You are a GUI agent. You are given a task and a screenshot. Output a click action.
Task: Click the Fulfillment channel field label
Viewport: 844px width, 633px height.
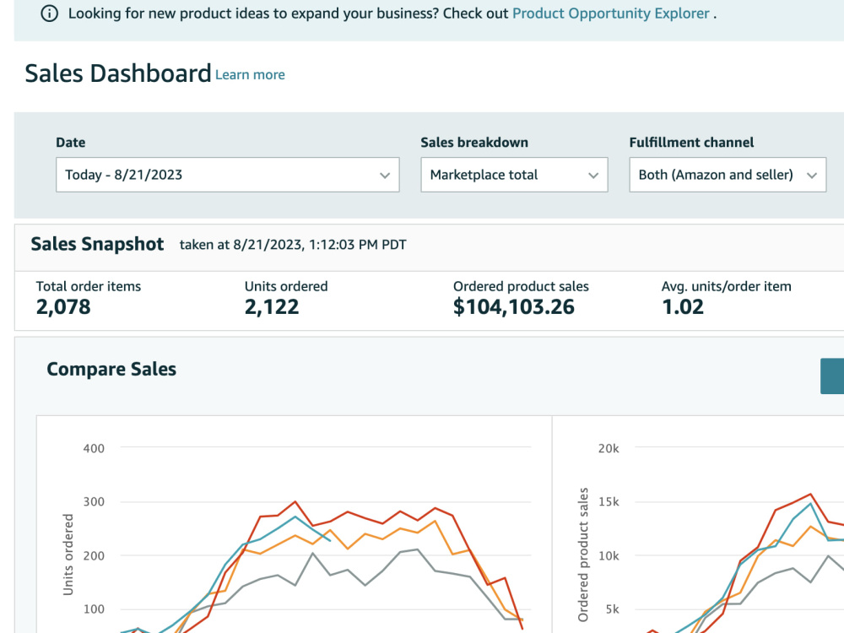click(x=691, y=143)
